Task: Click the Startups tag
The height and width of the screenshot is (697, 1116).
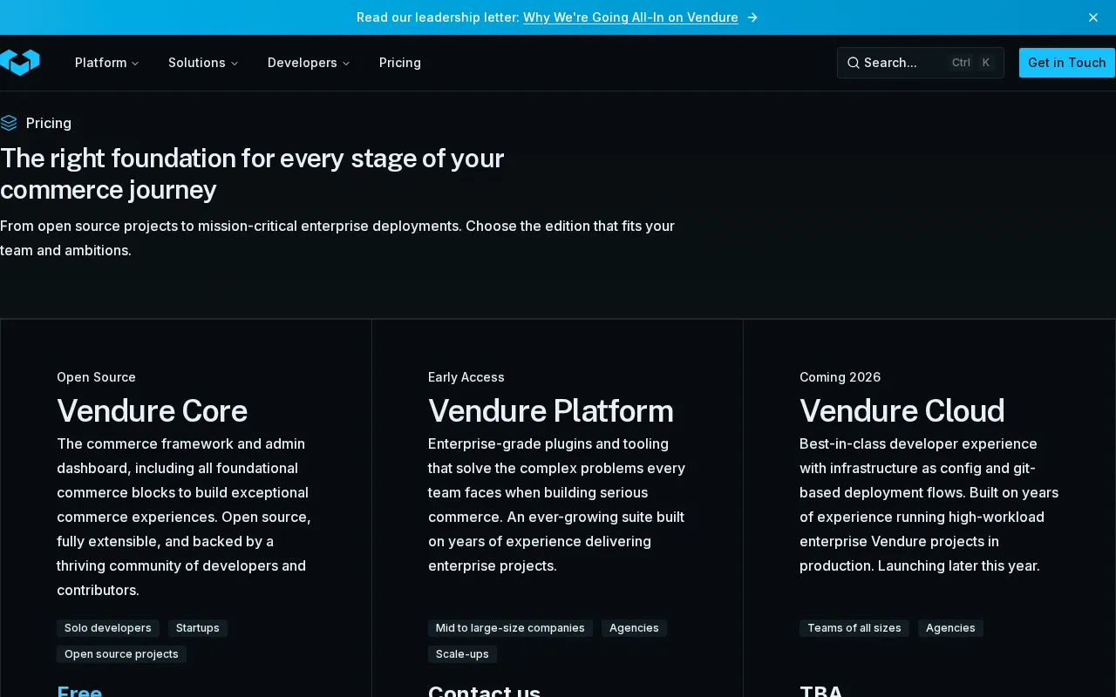Action: click(x=198, y=628)
